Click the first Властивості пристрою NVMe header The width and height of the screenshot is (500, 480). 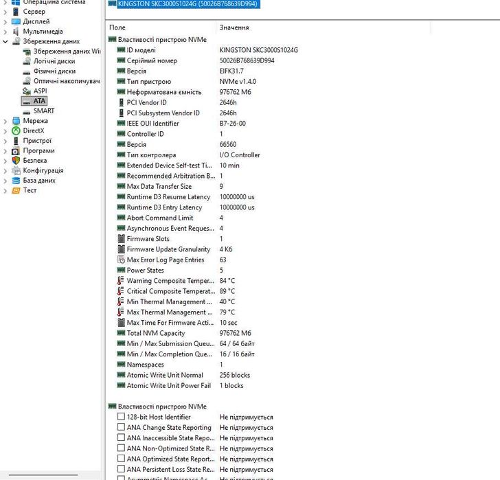click(162, 40)
